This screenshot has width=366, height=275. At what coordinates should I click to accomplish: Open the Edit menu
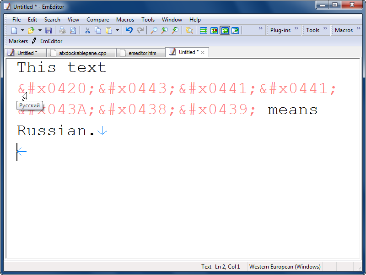click(32, 20)
